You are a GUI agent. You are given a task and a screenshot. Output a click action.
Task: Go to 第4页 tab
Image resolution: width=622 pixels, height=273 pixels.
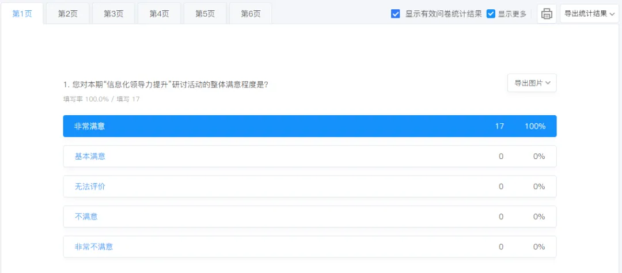click(x=159, y=14)
